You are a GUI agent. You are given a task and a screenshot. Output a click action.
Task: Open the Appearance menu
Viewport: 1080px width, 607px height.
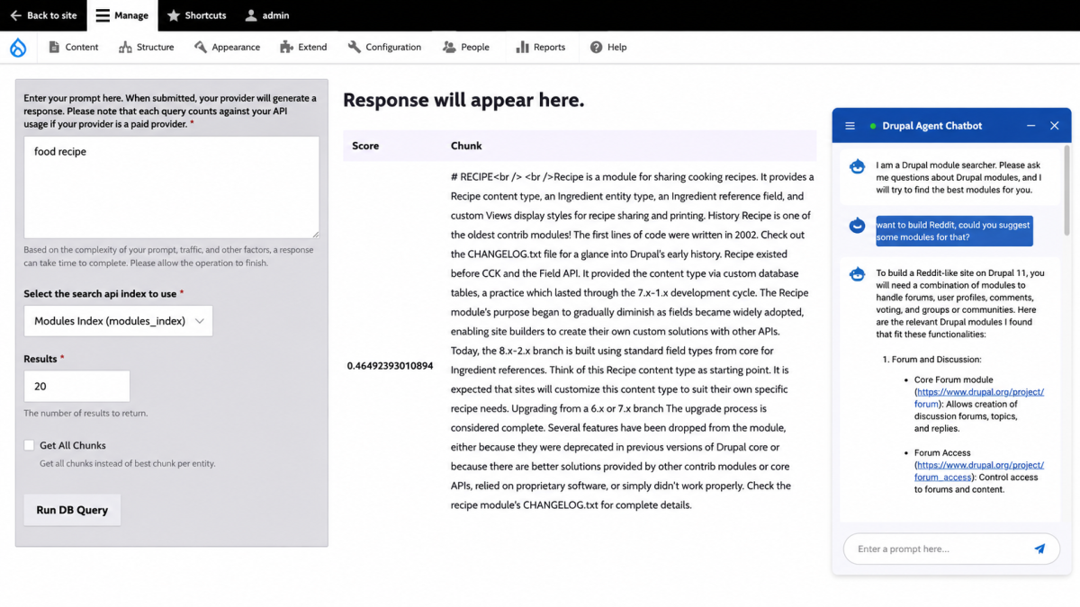[x=227, y=47]
